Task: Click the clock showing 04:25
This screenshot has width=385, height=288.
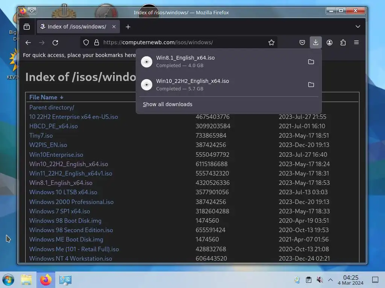Action: (351, 280)
